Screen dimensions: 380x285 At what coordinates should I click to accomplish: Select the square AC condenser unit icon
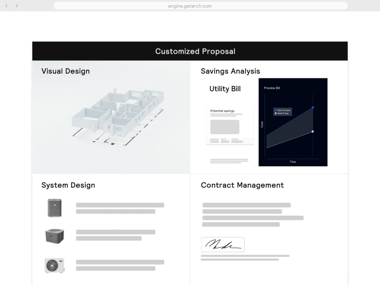click(55, 236)
